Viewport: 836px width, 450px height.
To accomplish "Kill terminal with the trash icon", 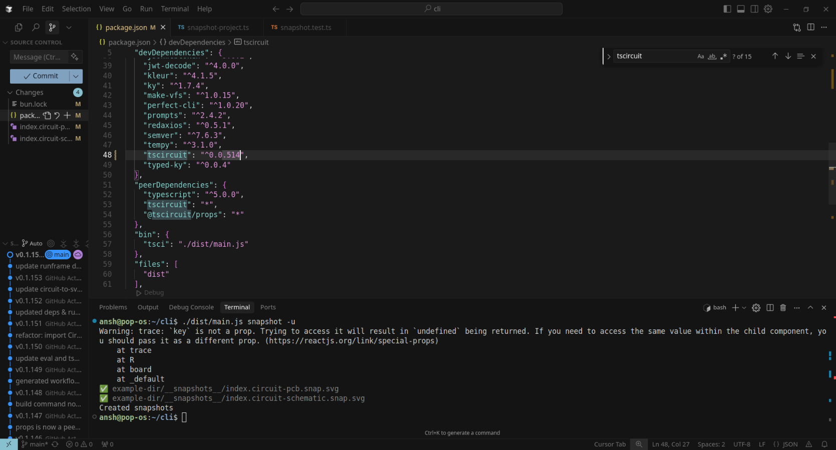I will (x=783, y=307).
